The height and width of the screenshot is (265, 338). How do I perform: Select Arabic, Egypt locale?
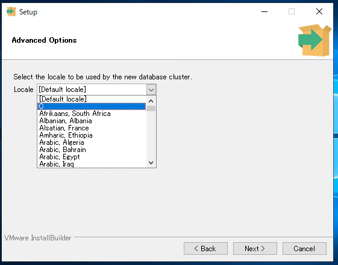(92, 157)
